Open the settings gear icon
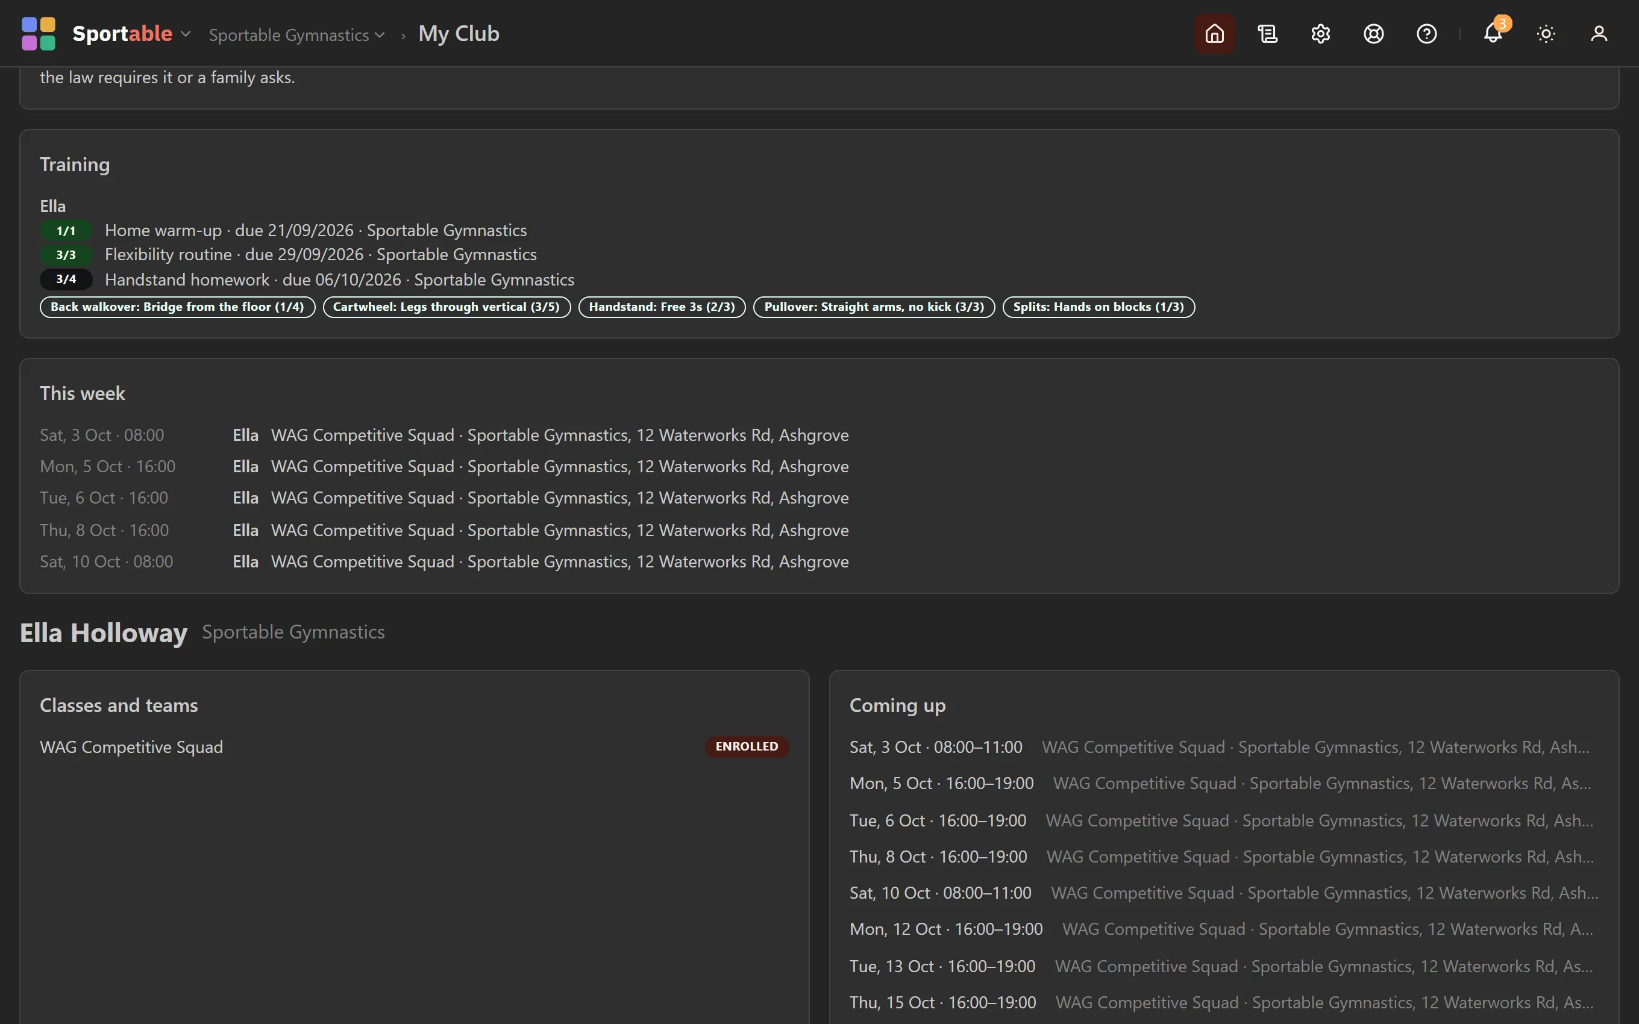 (x=1320, y=33)
